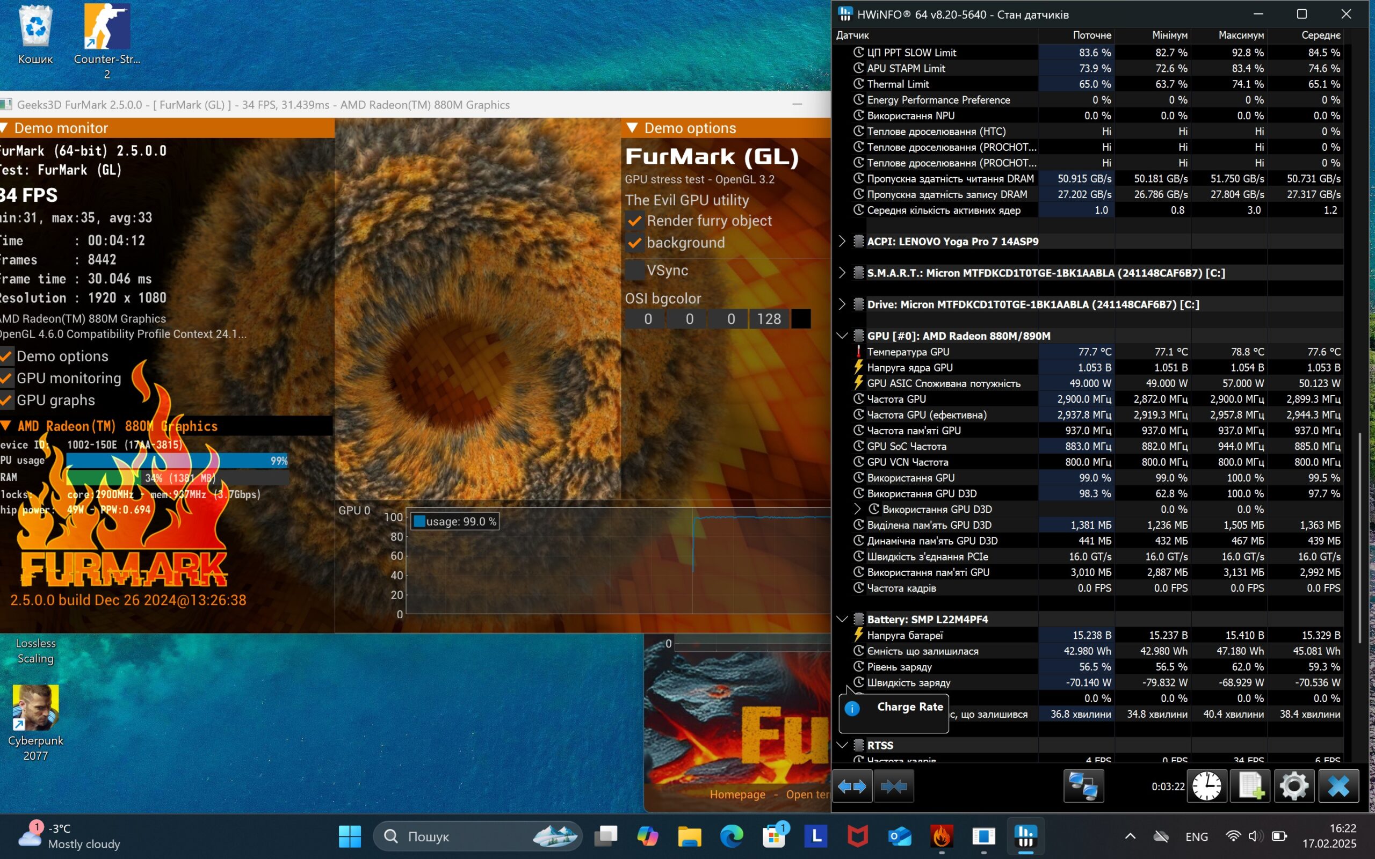Click the Homepage link in FurMark
The height and width of the screenshot is (859, 1375).
tap(737, 794)
